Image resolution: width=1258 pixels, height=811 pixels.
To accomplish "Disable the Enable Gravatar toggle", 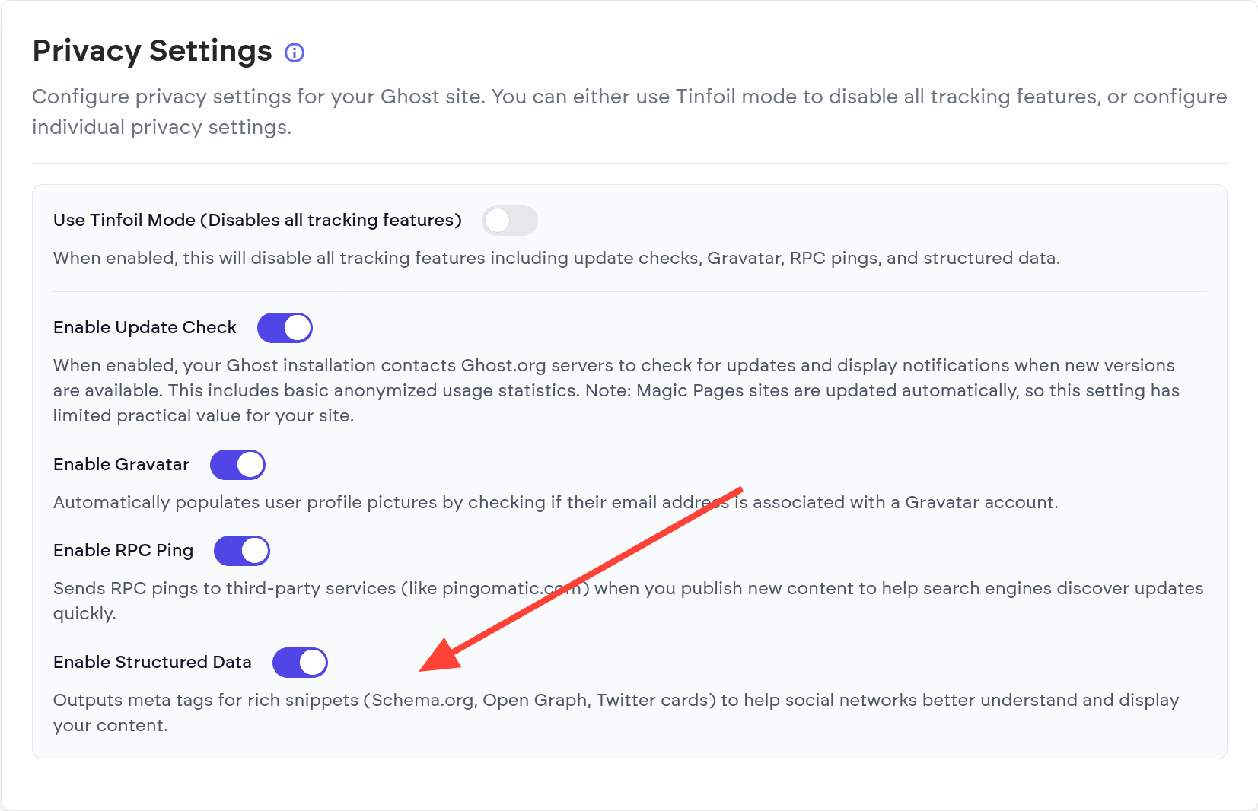I will [237, 465].
